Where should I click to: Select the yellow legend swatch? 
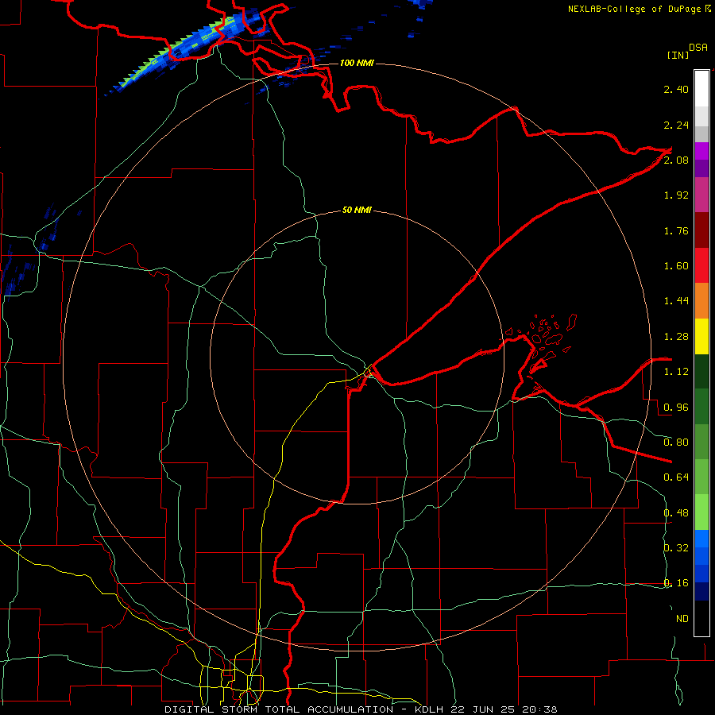[701, 336]
